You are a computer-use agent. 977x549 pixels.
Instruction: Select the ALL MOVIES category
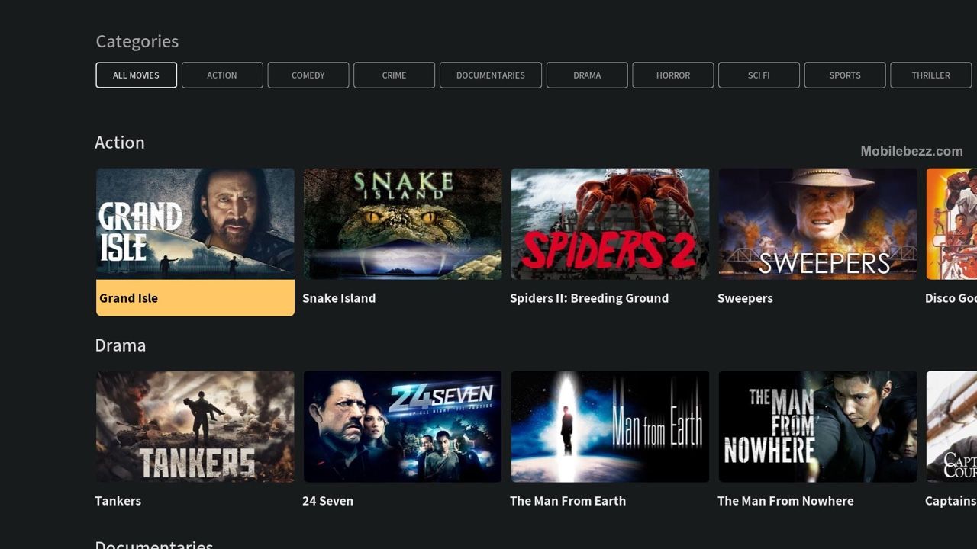pyautogui.click(x=137, y=75)
